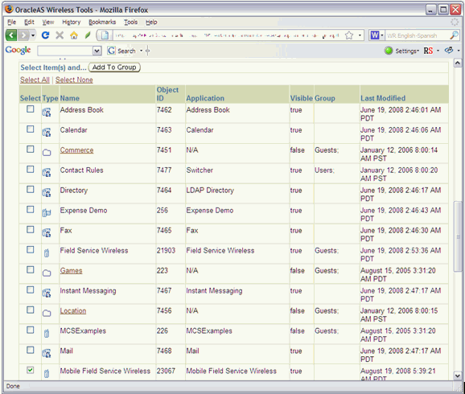The width and height of the screenshot is (465, 394).
Task: Check the Directory row checkbox
Action: [31, 190]
